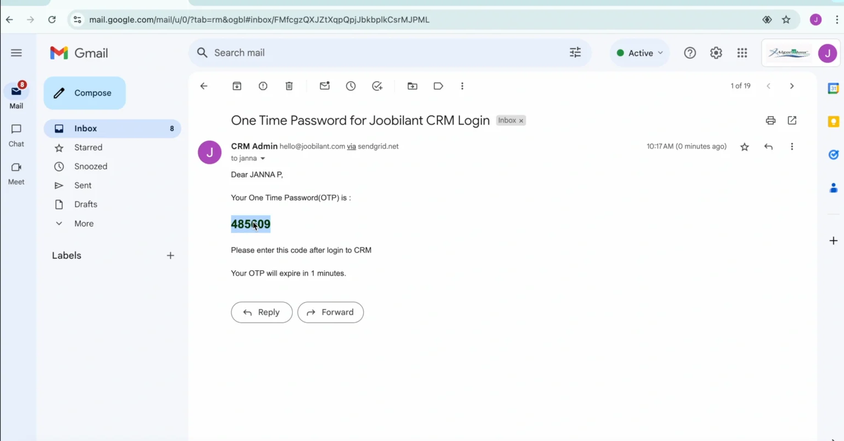Remove the Inbox label with its x
Viewport: 844px width, 441px height.
pos(521,120)
